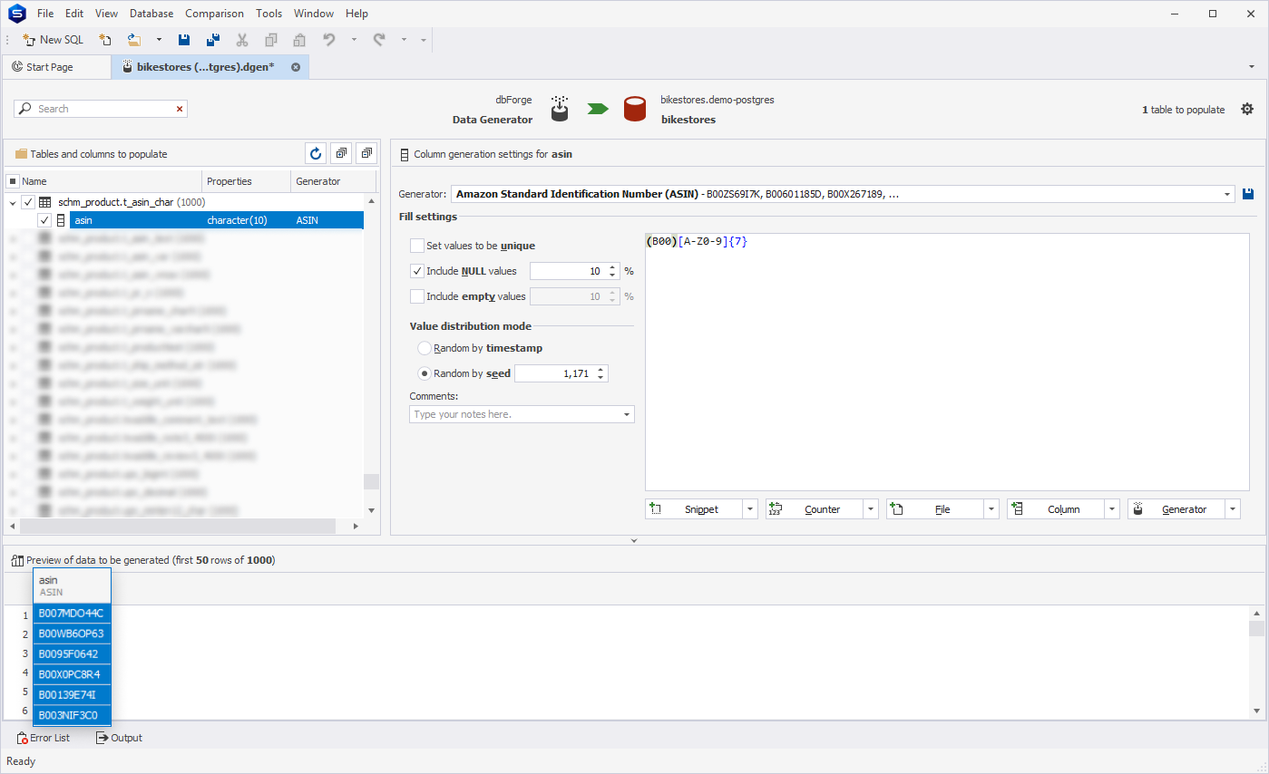
Task: Click the asin preview column header
Action: pos(72,585)
